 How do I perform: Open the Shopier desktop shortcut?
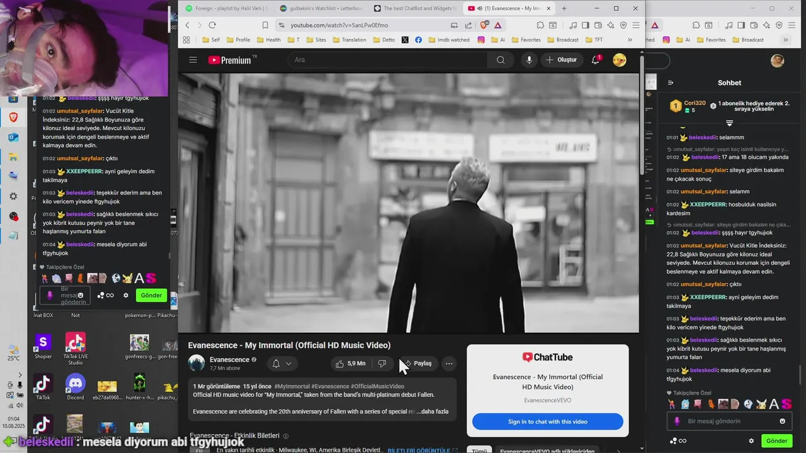tap(43, 347)
